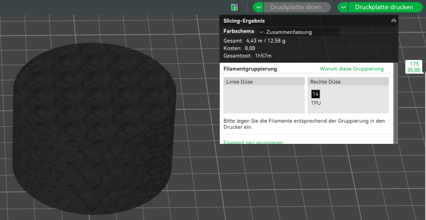Click the Linke Düse header
The image size is (426, 220).
(x=264, y=82)
